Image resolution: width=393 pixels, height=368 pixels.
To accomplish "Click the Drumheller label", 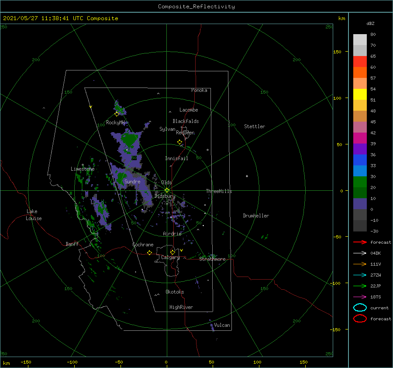I will (256, 216).
